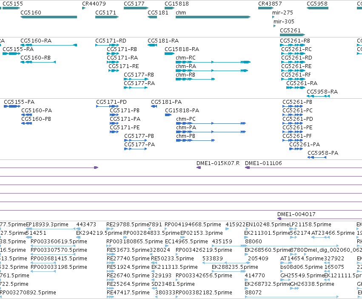The width and height of the screenshot is (362, 299).
Task: Open transcript CG5171-RD
Action: tap(111, 41)
